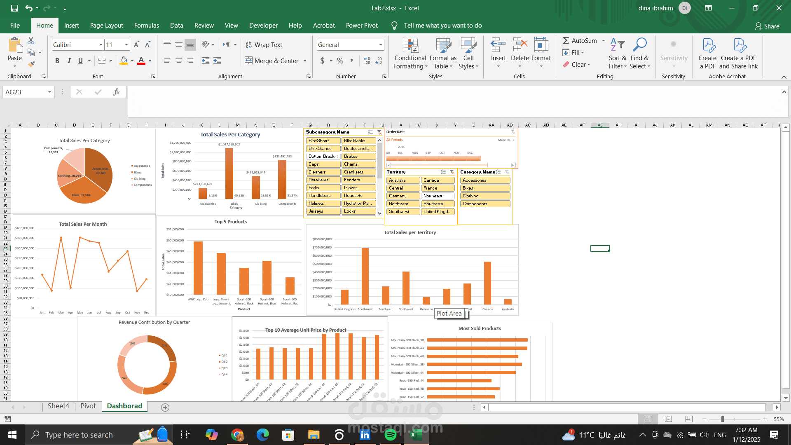Click the Undo arrow icon
This screenshot has width=791, height=445.
point(28,8)
